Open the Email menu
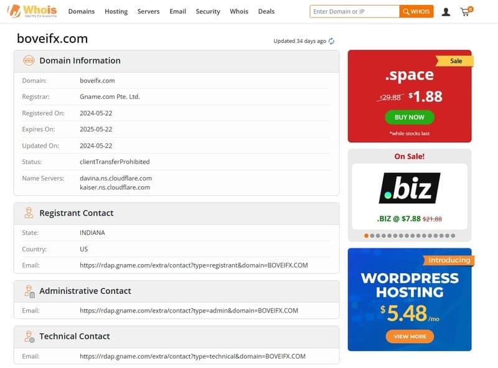Viewport: 498px width, 368px height. [177, 11]
